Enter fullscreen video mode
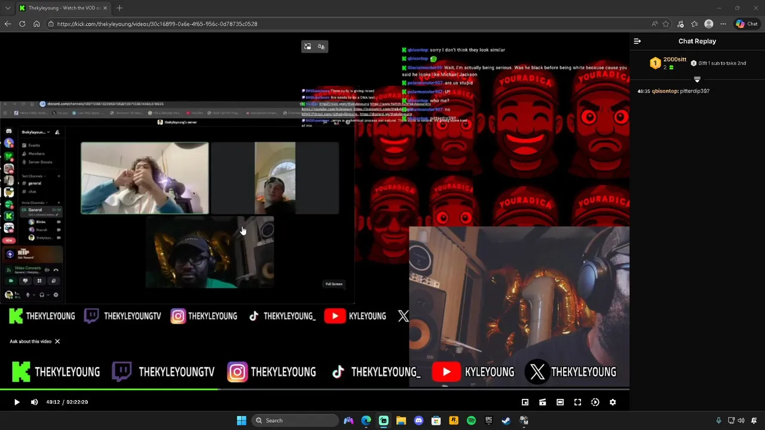 pyautogui.click(x=577, y=402)
